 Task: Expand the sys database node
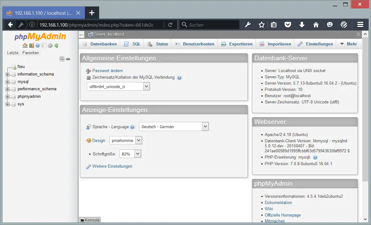pos(7,104)
